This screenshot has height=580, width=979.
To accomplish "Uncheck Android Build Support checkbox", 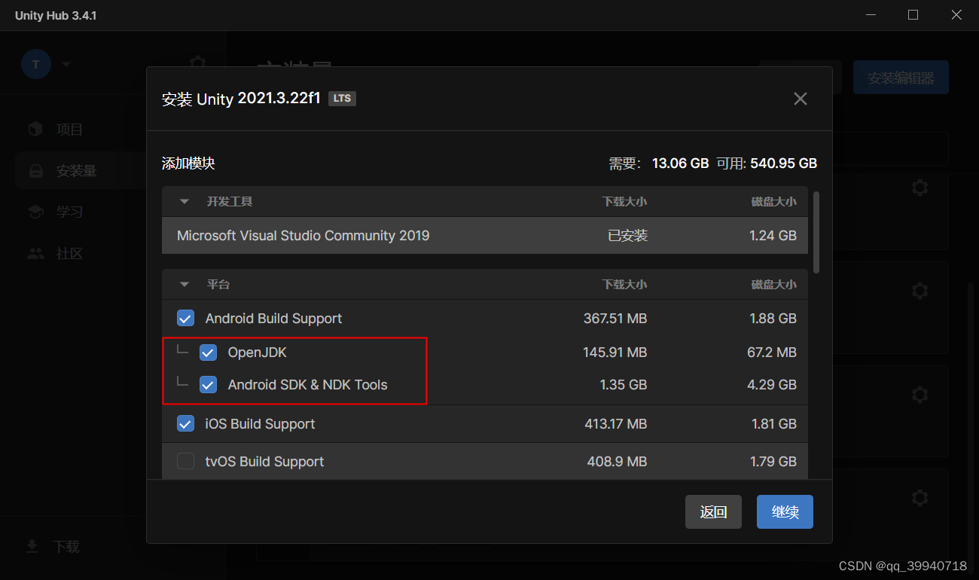I will 185,319.
